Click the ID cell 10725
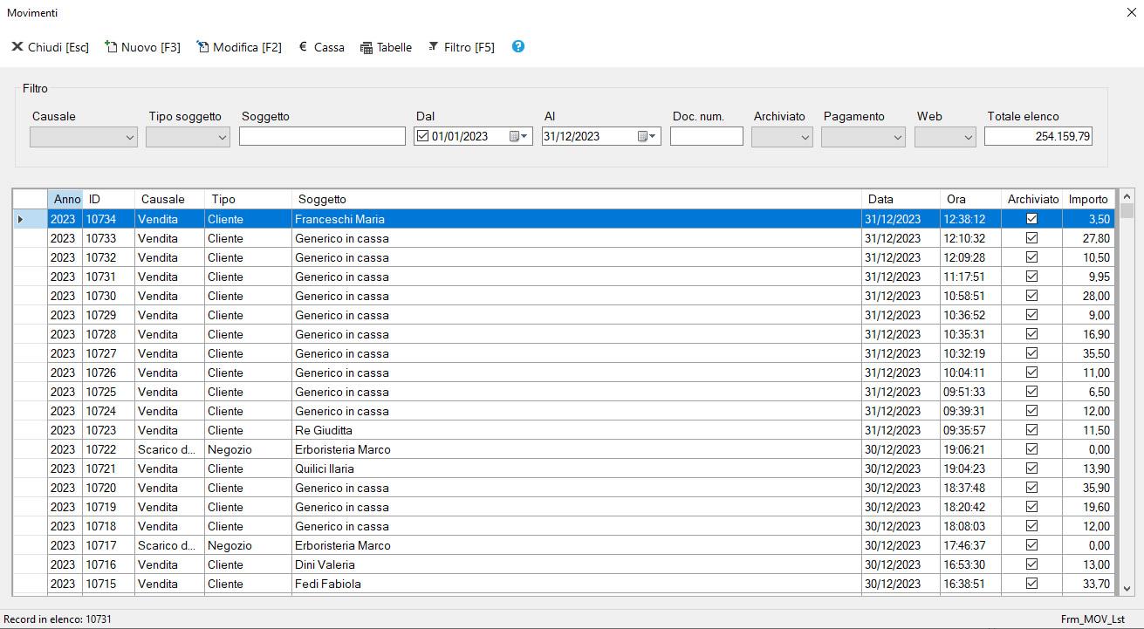 pyautogui.click(x=109, y=392)
